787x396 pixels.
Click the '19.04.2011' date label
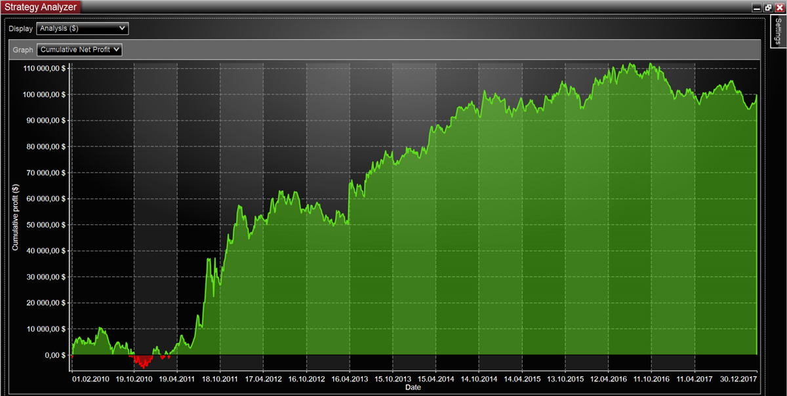click(x=177, y=379)
